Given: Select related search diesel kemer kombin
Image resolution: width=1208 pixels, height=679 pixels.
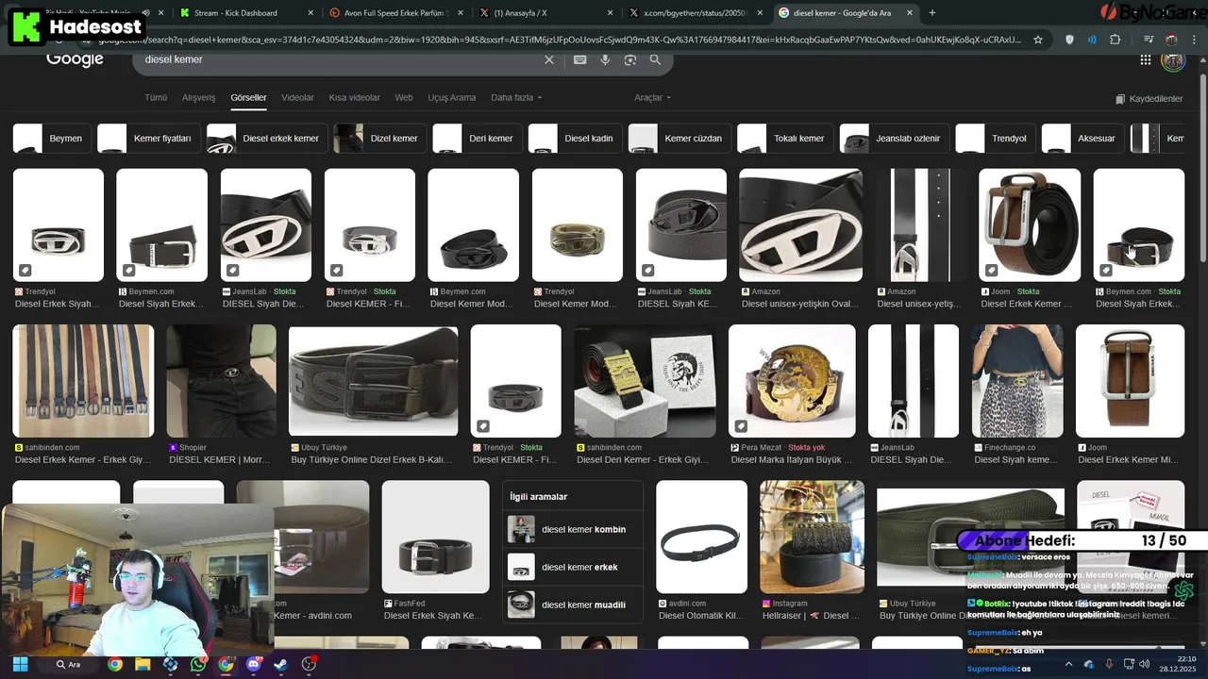Looking at the screenshot, I should 573,529.
